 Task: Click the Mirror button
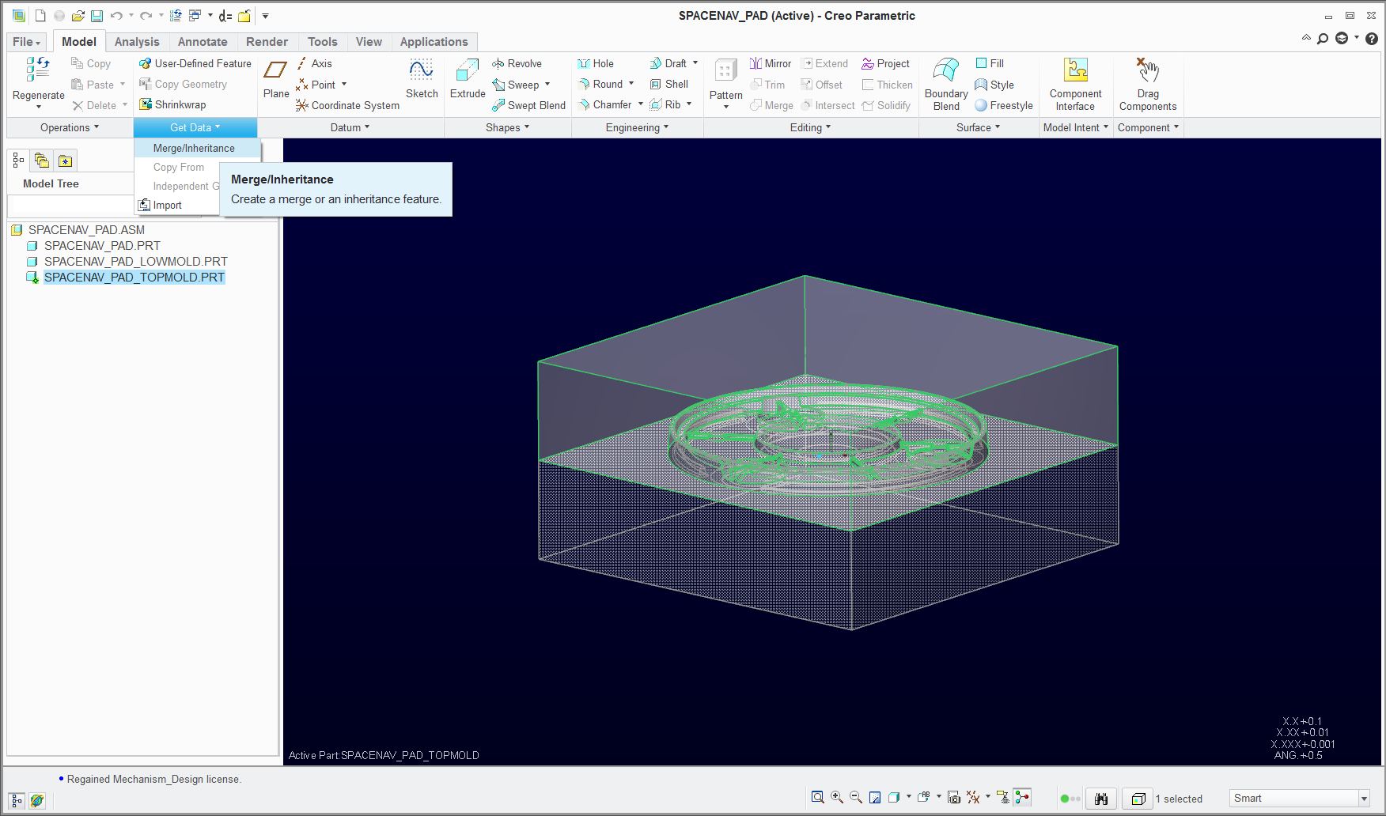coord(771,63)
